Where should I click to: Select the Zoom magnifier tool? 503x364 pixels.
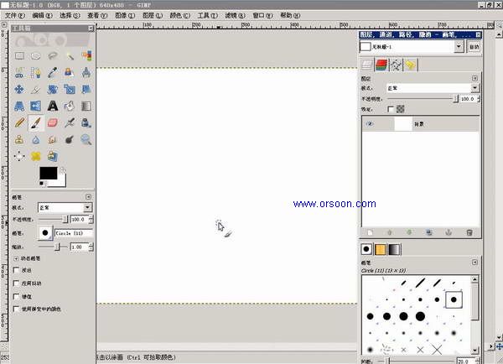click(86, 139)
